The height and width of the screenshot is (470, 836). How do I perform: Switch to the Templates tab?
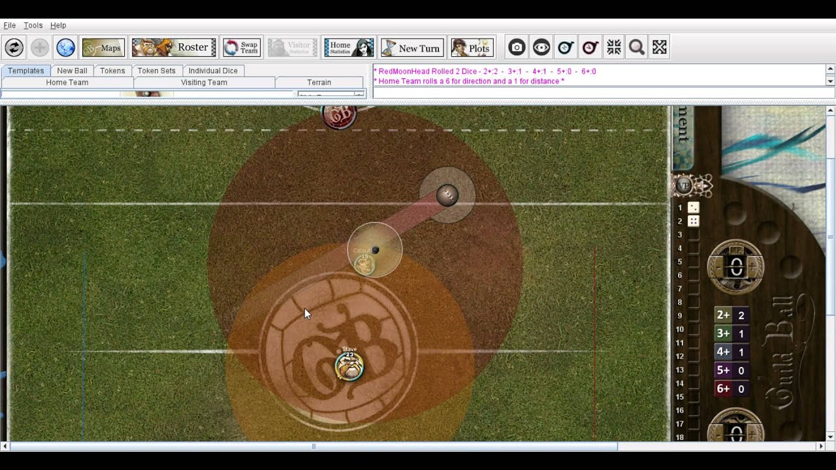click(26, 70)
